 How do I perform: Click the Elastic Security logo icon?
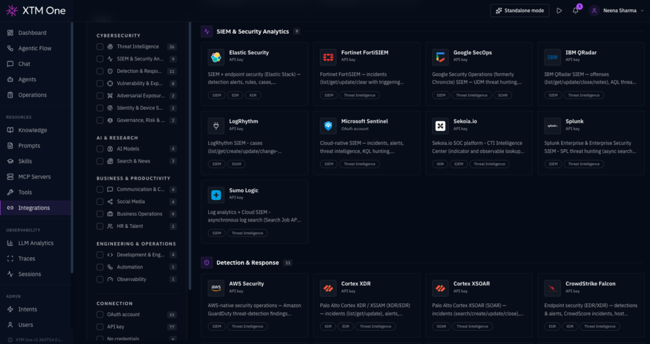[216, 57]
